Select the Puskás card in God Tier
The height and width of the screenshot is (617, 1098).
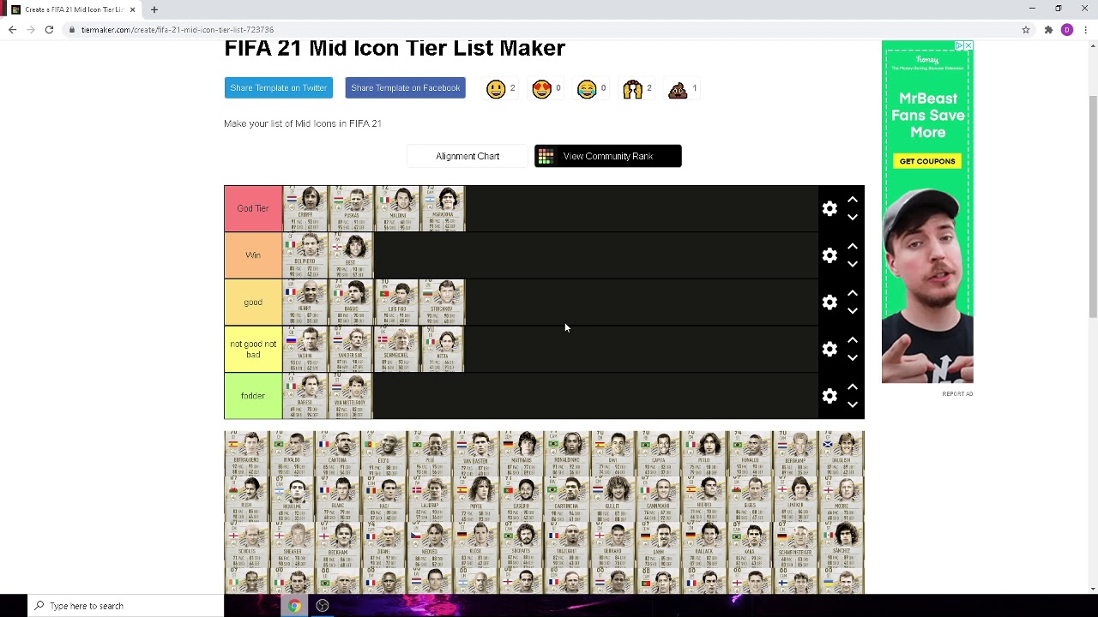(351, 208)
